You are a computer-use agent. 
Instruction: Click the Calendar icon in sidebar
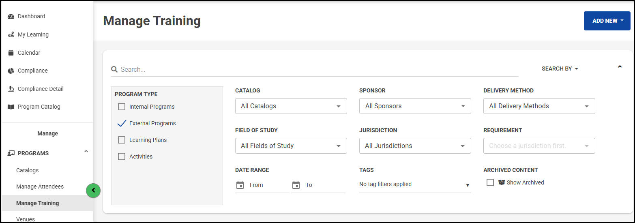click(11, 53)
